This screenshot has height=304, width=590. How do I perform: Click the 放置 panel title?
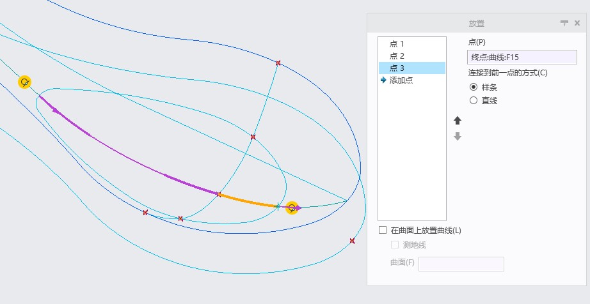coord(476,23)
